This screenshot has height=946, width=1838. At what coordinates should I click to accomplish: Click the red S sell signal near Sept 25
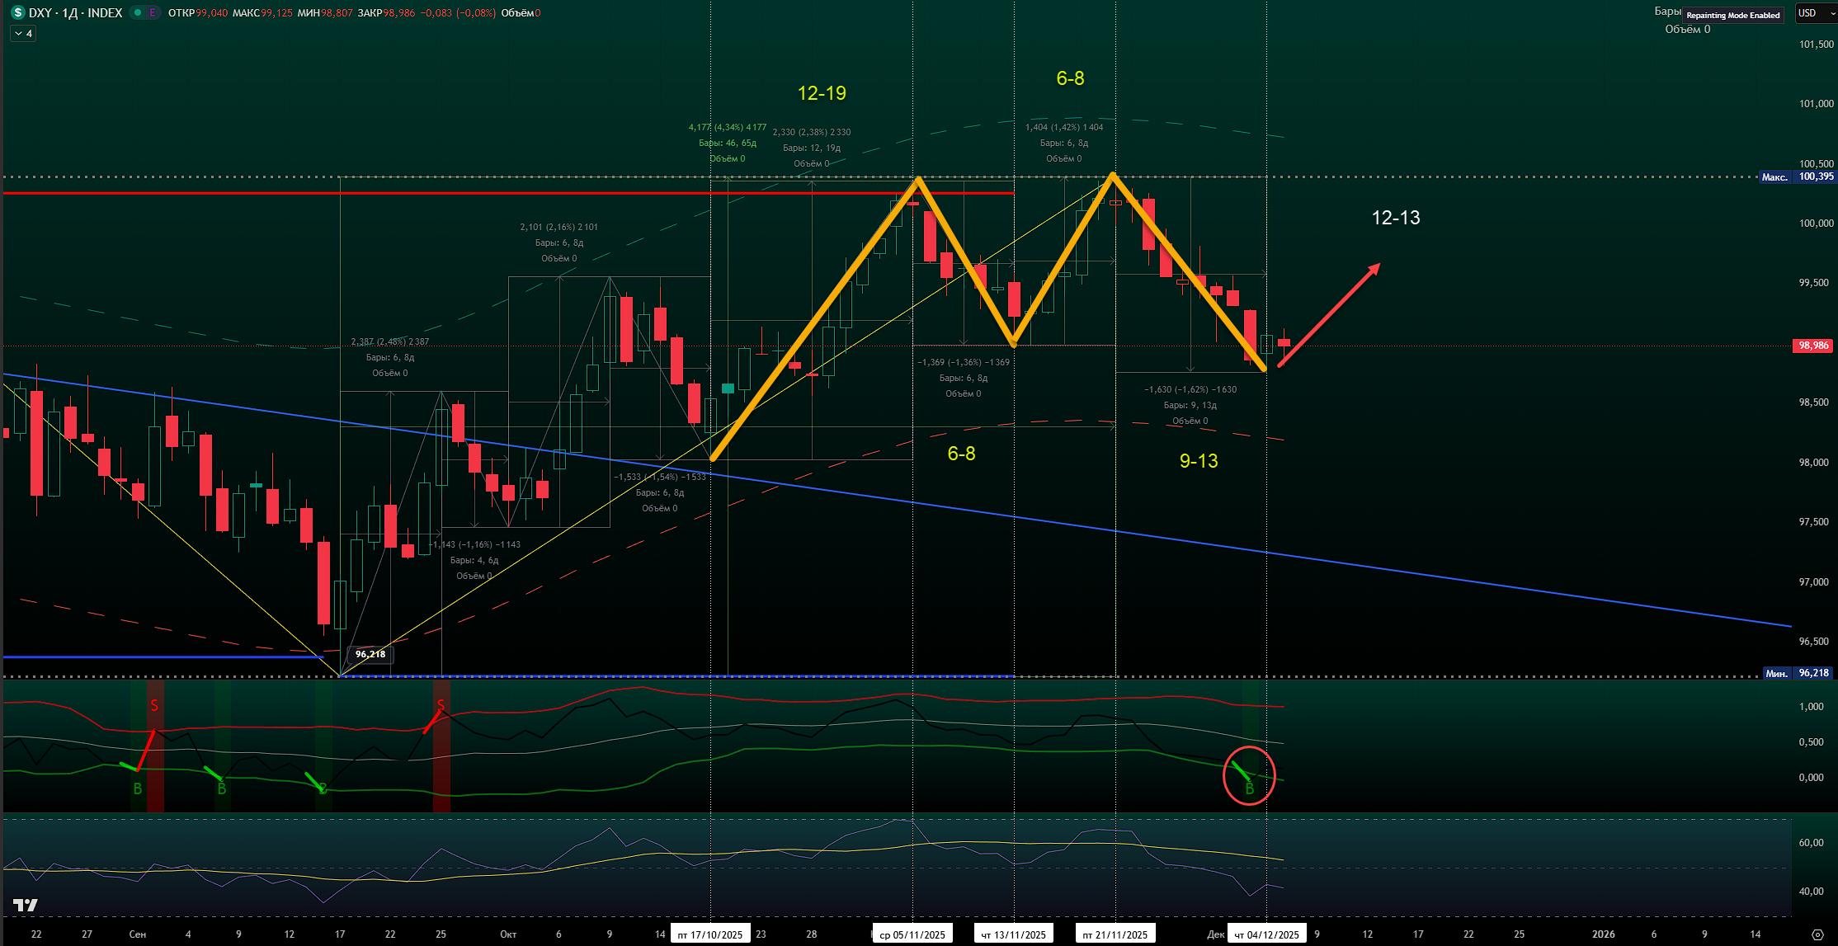click(x=441, y=705)
